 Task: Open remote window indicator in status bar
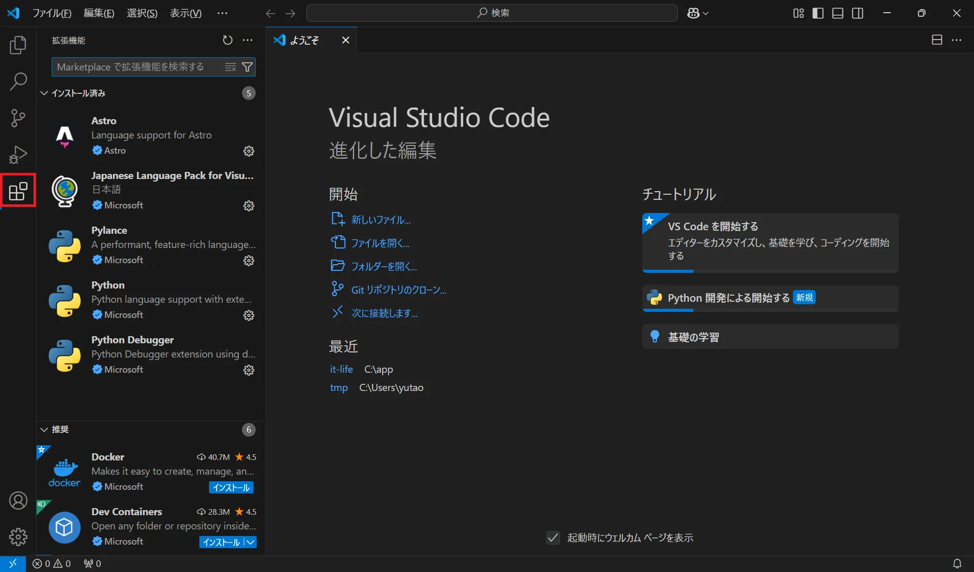point(13,563)
